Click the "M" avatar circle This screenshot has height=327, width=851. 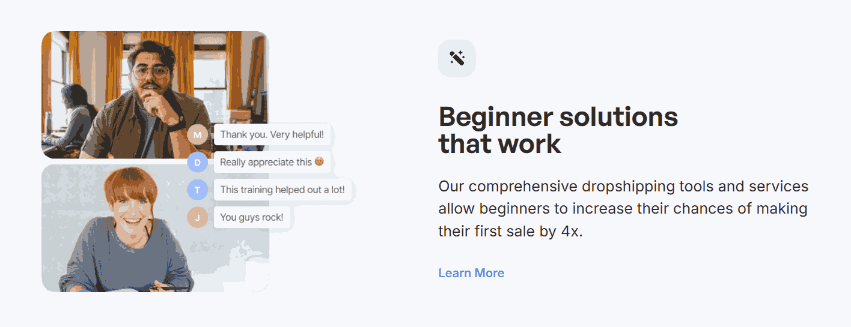(197, 135)
